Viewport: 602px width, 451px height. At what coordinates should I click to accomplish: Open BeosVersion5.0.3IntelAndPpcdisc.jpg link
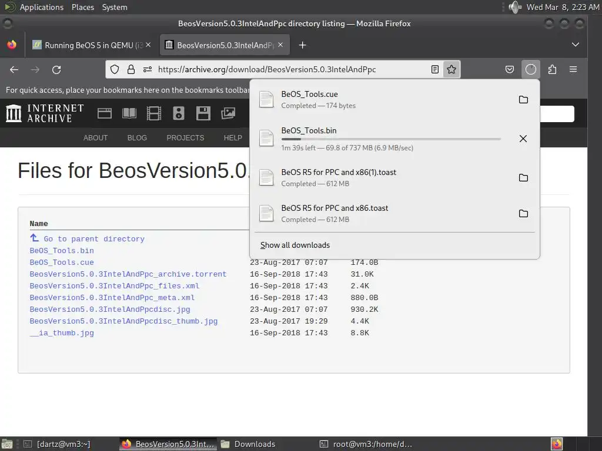[x=110, y=309]
